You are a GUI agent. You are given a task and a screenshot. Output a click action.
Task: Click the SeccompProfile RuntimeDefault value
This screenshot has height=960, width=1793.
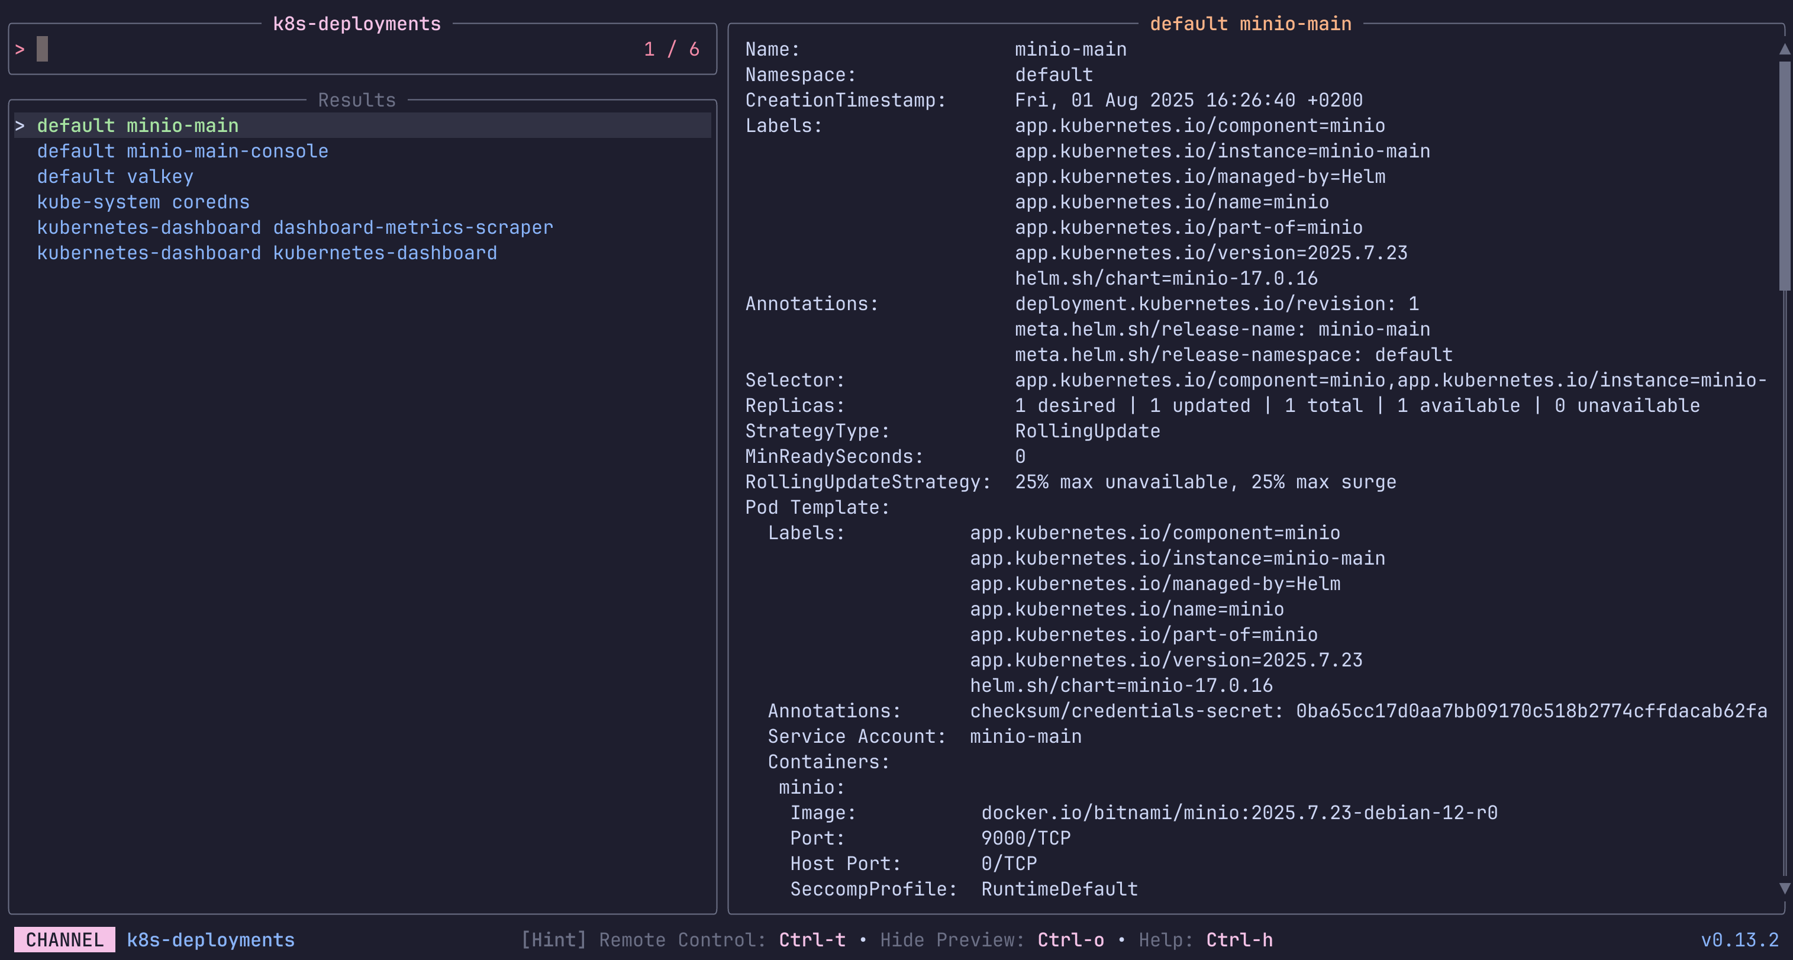1059,889
